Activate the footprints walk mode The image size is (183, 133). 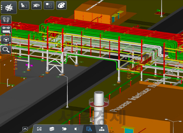coord(6,20)
